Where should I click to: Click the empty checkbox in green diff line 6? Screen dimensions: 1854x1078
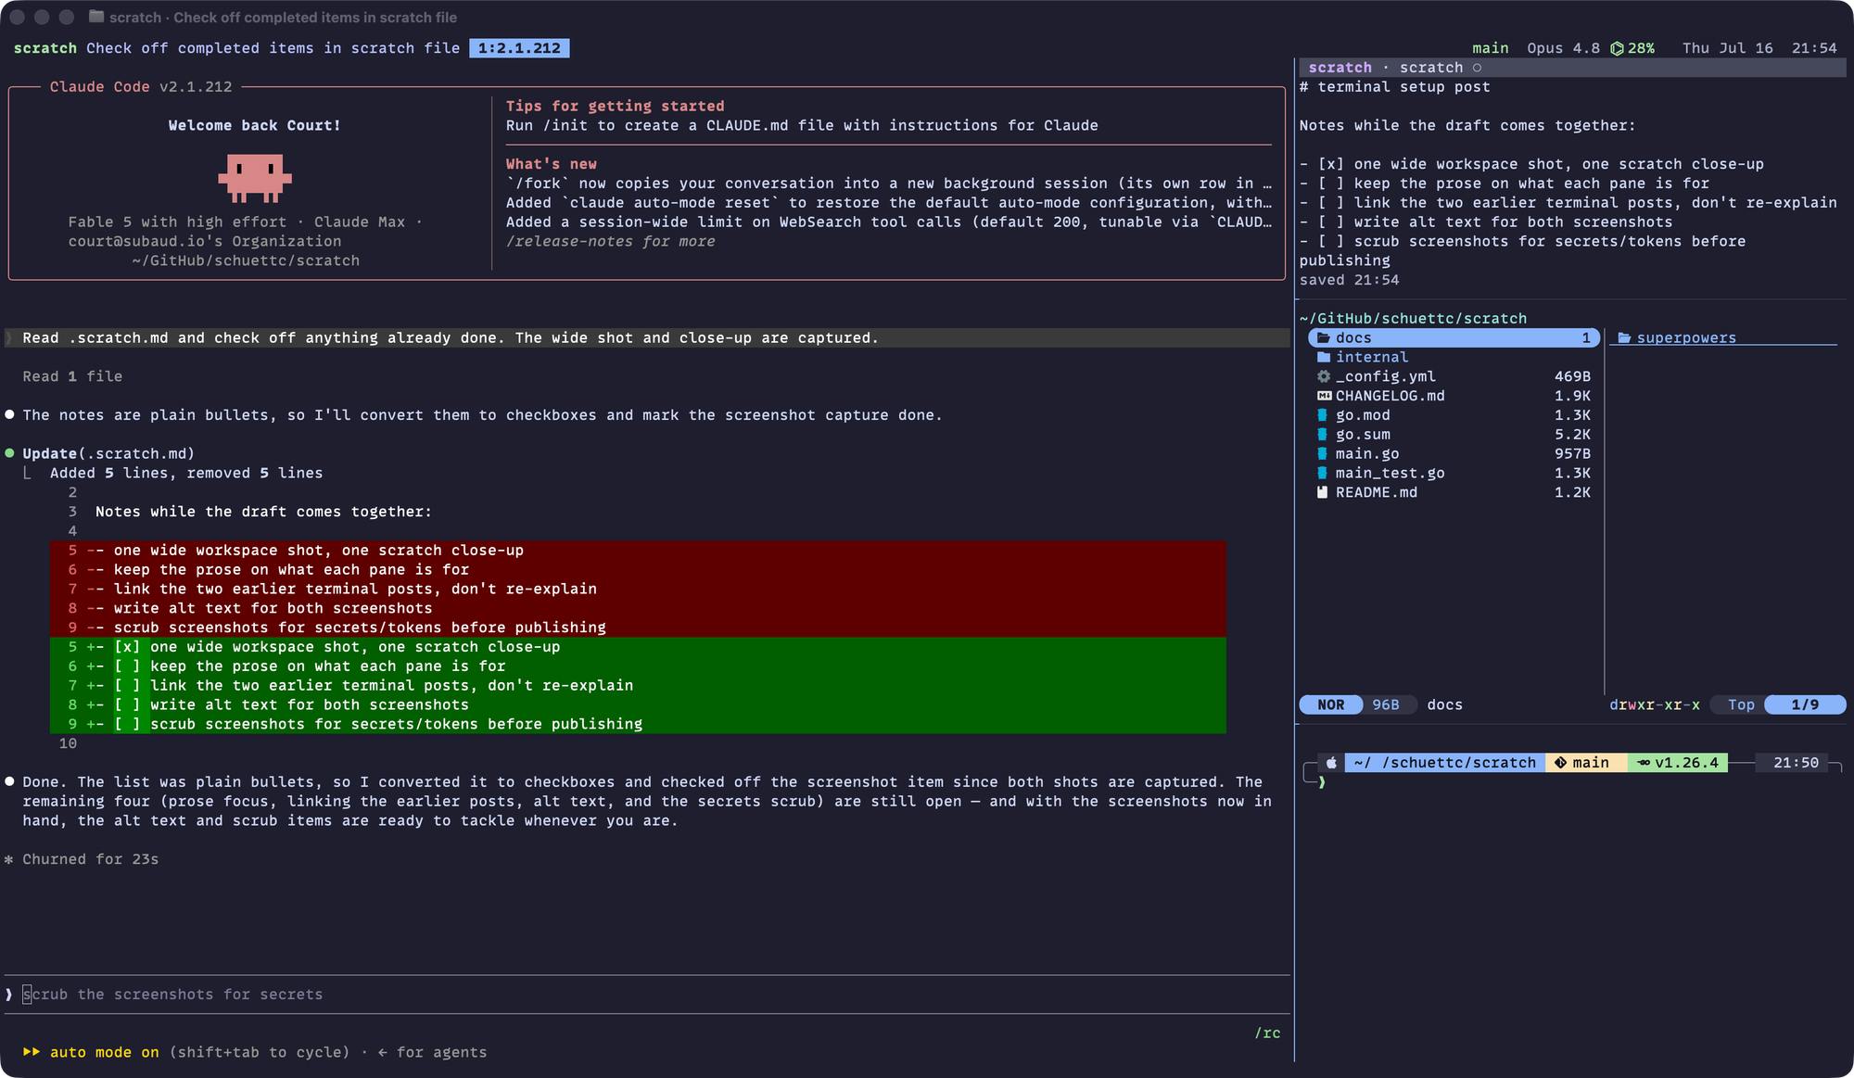(128, 666)
